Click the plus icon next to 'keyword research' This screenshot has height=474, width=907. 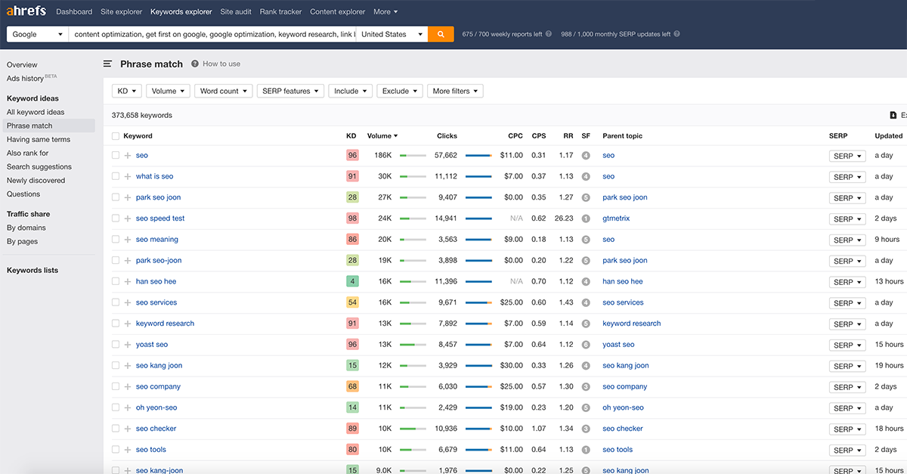[125, 324]
